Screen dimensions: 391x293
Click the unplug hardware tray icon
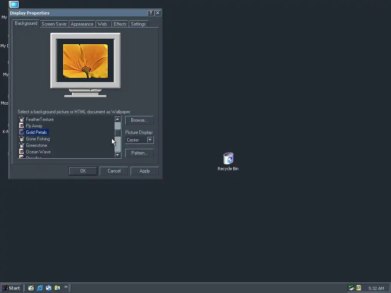coord(352,288)
